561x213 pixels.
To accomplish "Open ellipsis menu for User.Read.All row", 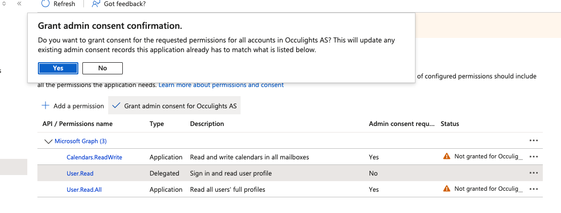I will [533, 189].
